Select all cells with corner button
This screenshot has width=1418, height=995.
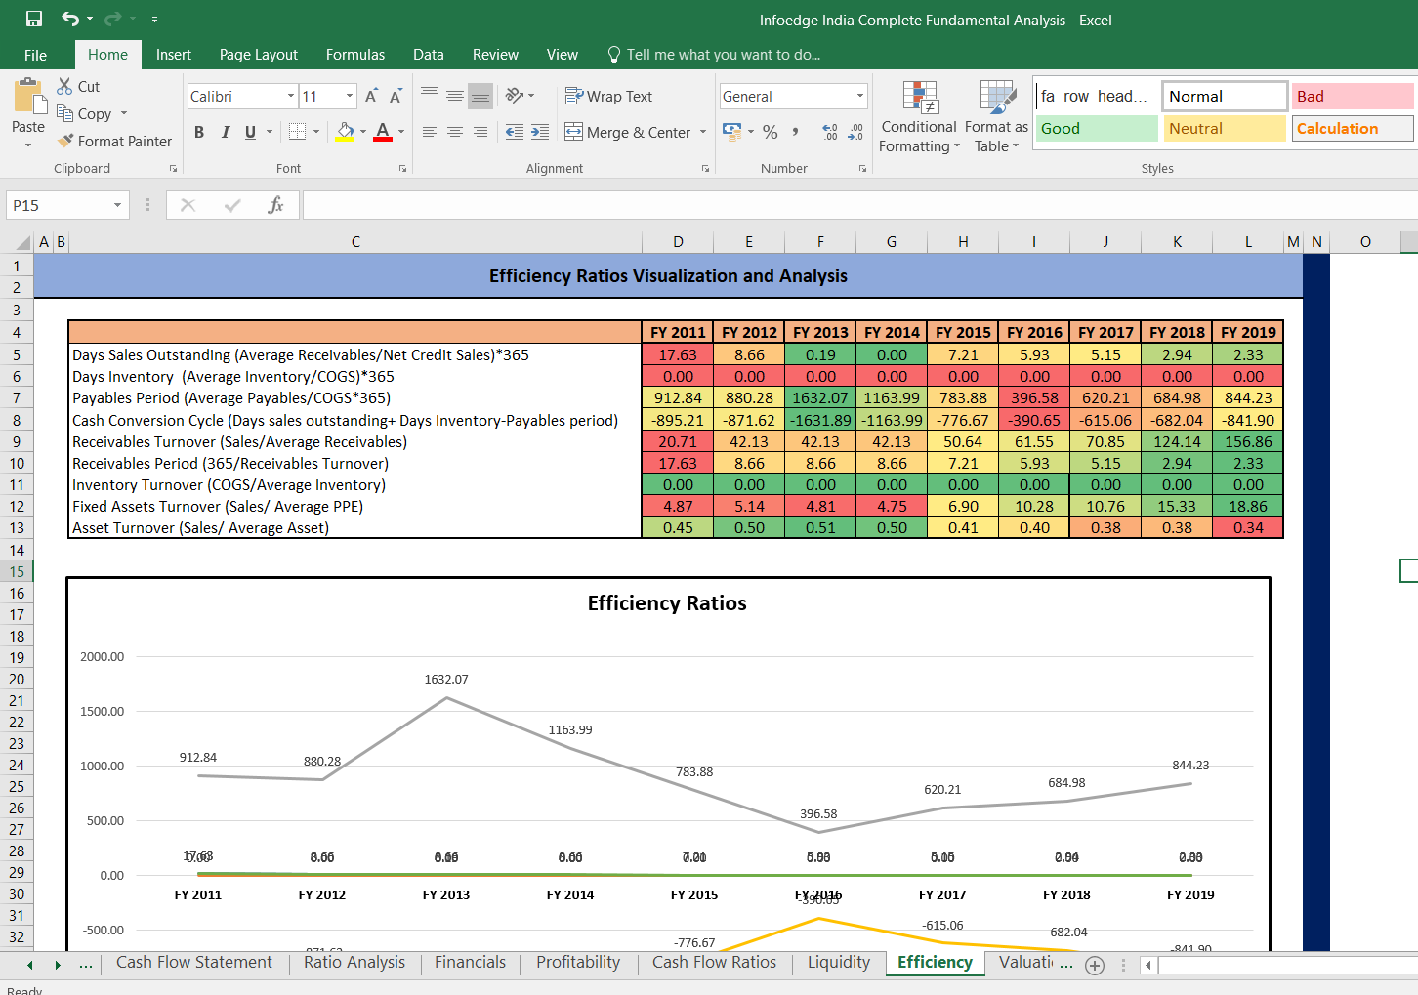pyautogui.click(x=19, y=242)
